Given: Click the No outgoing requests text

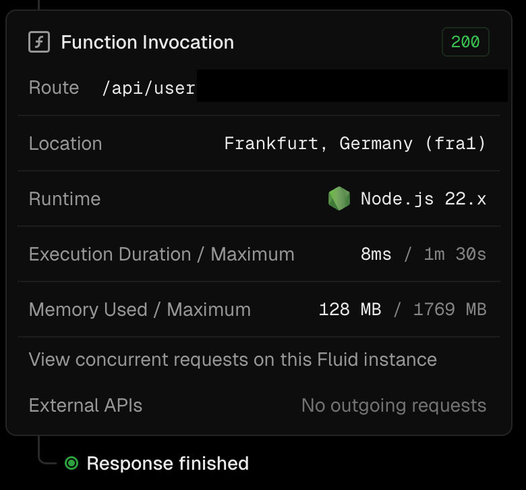Looking at the screenshot, I should pyautogui.click(x=394, y=406).
